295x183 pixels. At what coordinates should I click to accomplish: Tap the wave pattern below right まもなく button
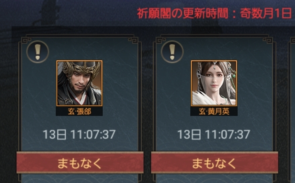tap(215, 178)
